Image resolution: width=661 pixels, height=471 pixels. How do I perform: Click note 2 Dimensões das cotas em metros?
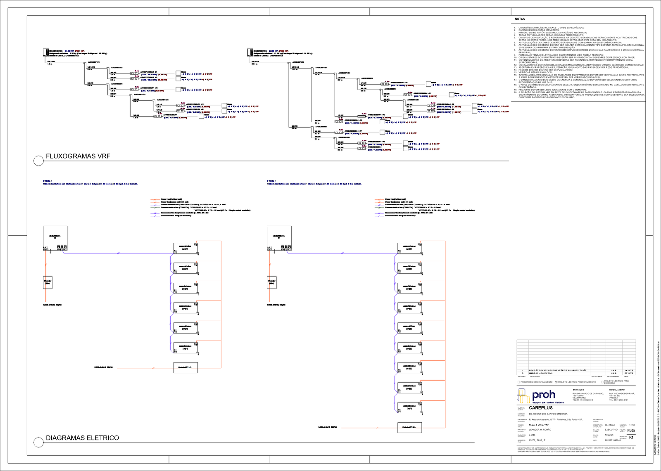point(539,30)
